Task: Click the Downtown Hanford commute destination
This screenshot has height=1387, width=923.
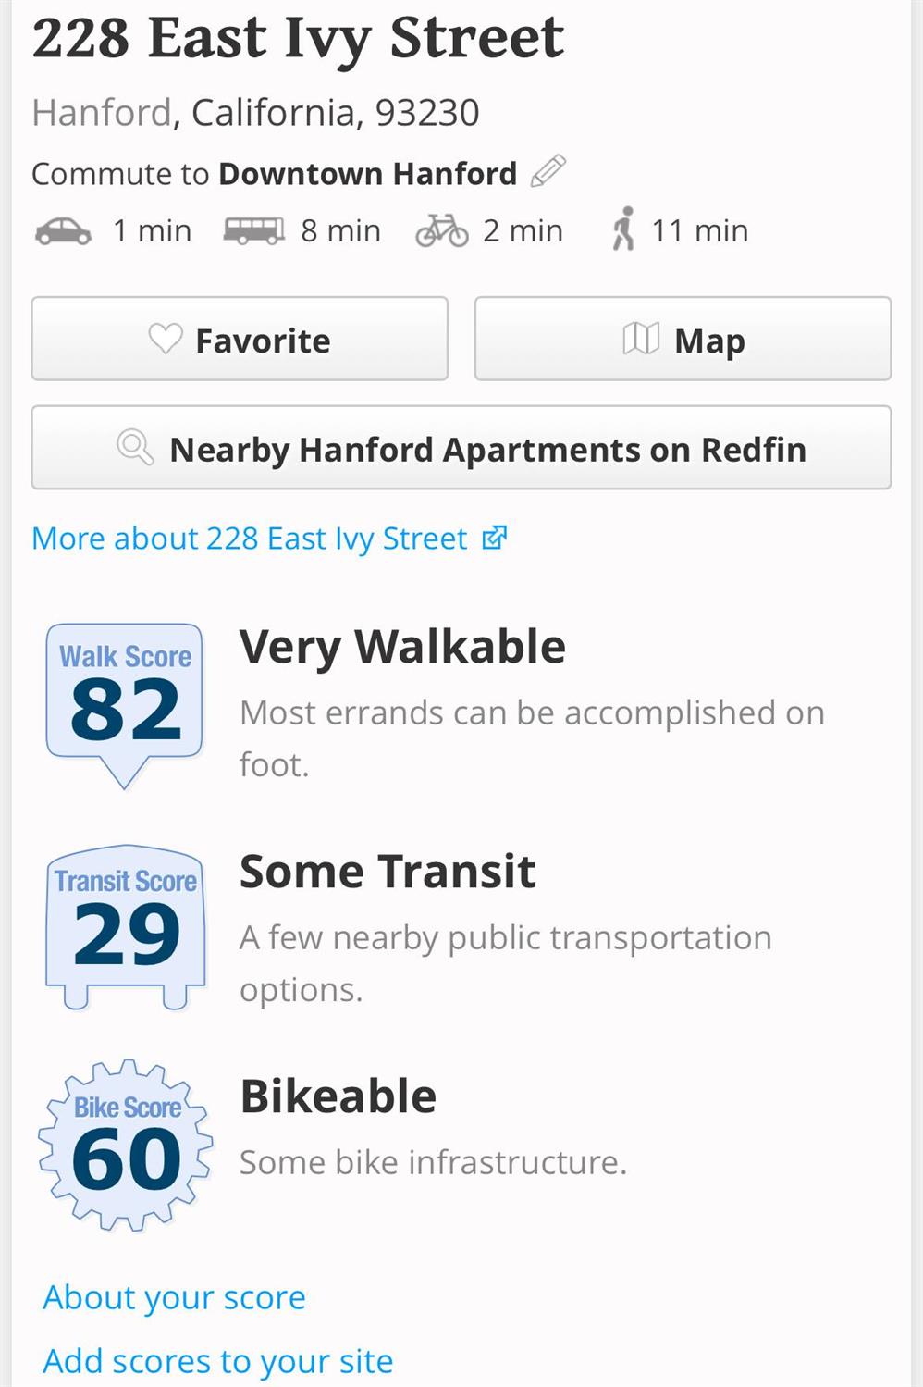Action: point(367,174)
